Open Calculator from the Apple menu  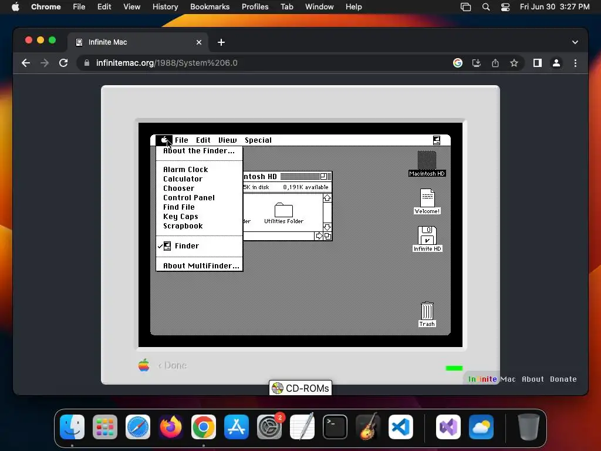point(199,179)
